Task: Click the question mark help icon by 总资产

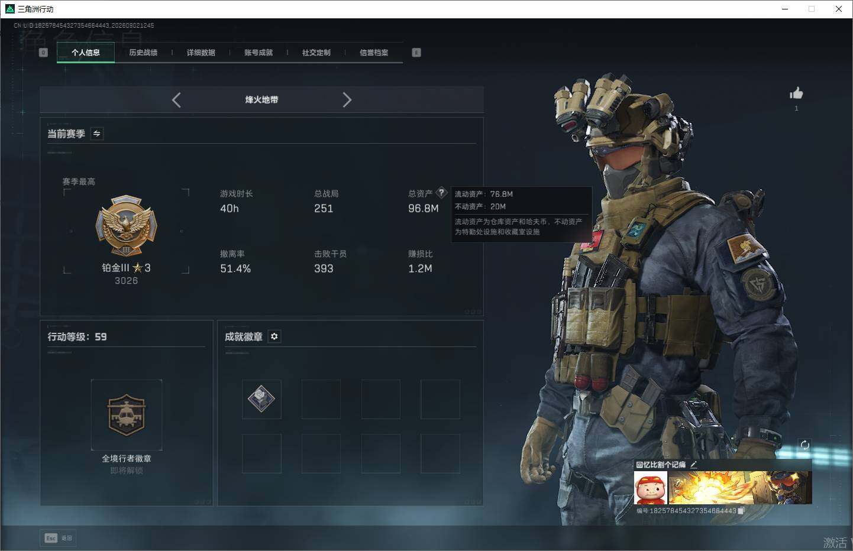Action: pyautogui.click(x=441, y=193)
